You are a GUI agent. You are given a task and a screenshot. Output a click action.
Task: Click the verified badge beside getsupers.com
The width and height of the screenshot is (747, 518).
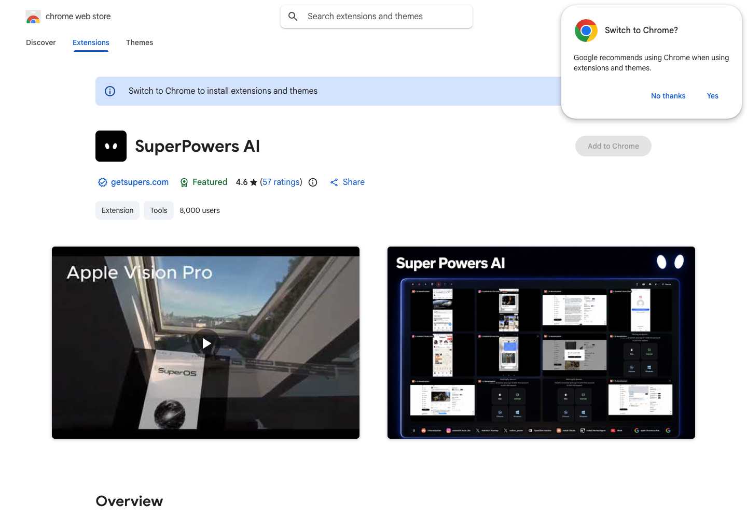tap(103, 182)
